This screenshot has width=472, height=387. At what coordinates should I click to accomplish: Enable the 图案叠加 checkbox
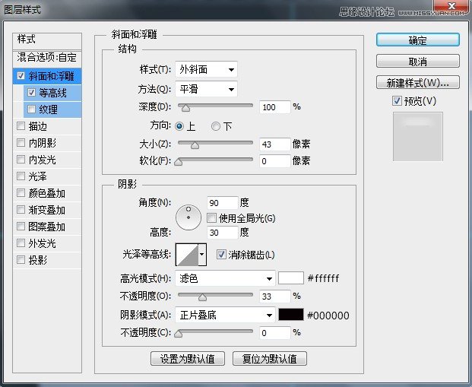(21, 226)
